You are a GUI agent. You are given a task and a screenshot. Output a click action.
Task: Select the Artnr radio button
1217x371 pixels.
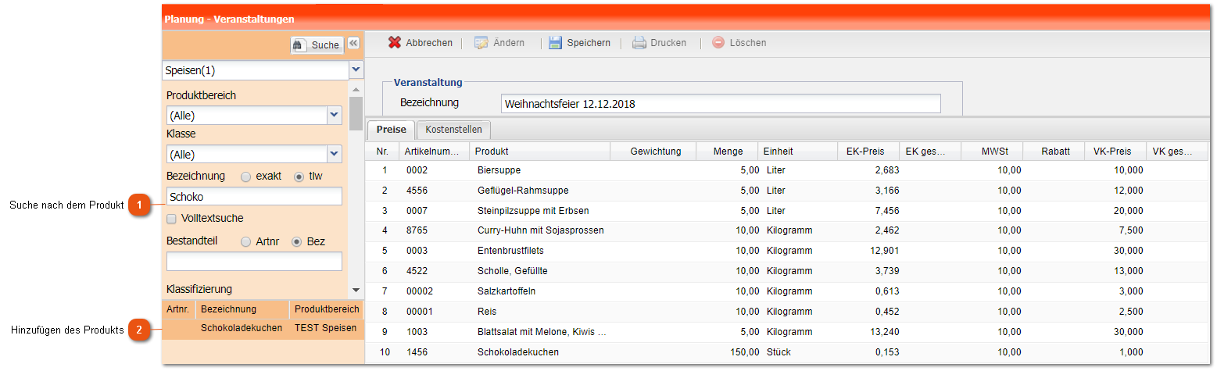tap(246, 242)
